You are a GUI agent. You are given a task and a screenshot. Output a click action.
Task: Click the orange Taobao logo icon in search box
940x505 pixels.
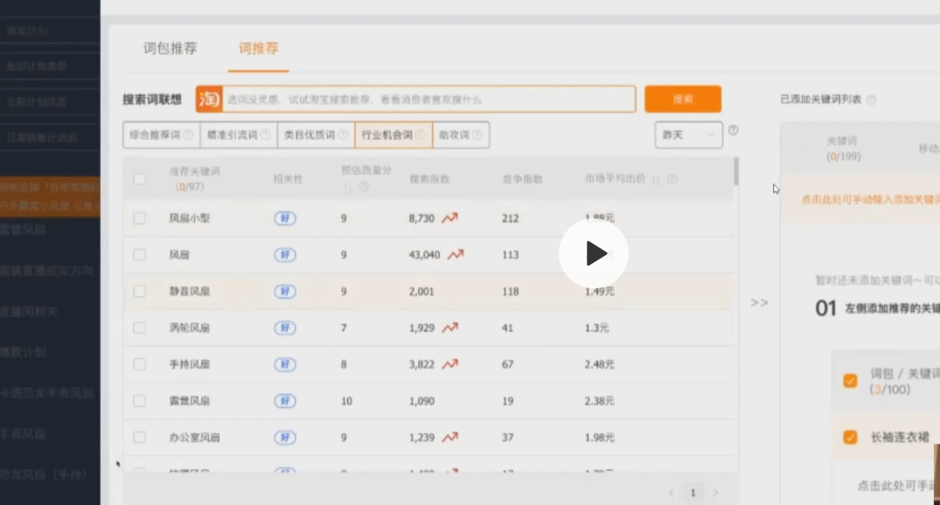209,99
